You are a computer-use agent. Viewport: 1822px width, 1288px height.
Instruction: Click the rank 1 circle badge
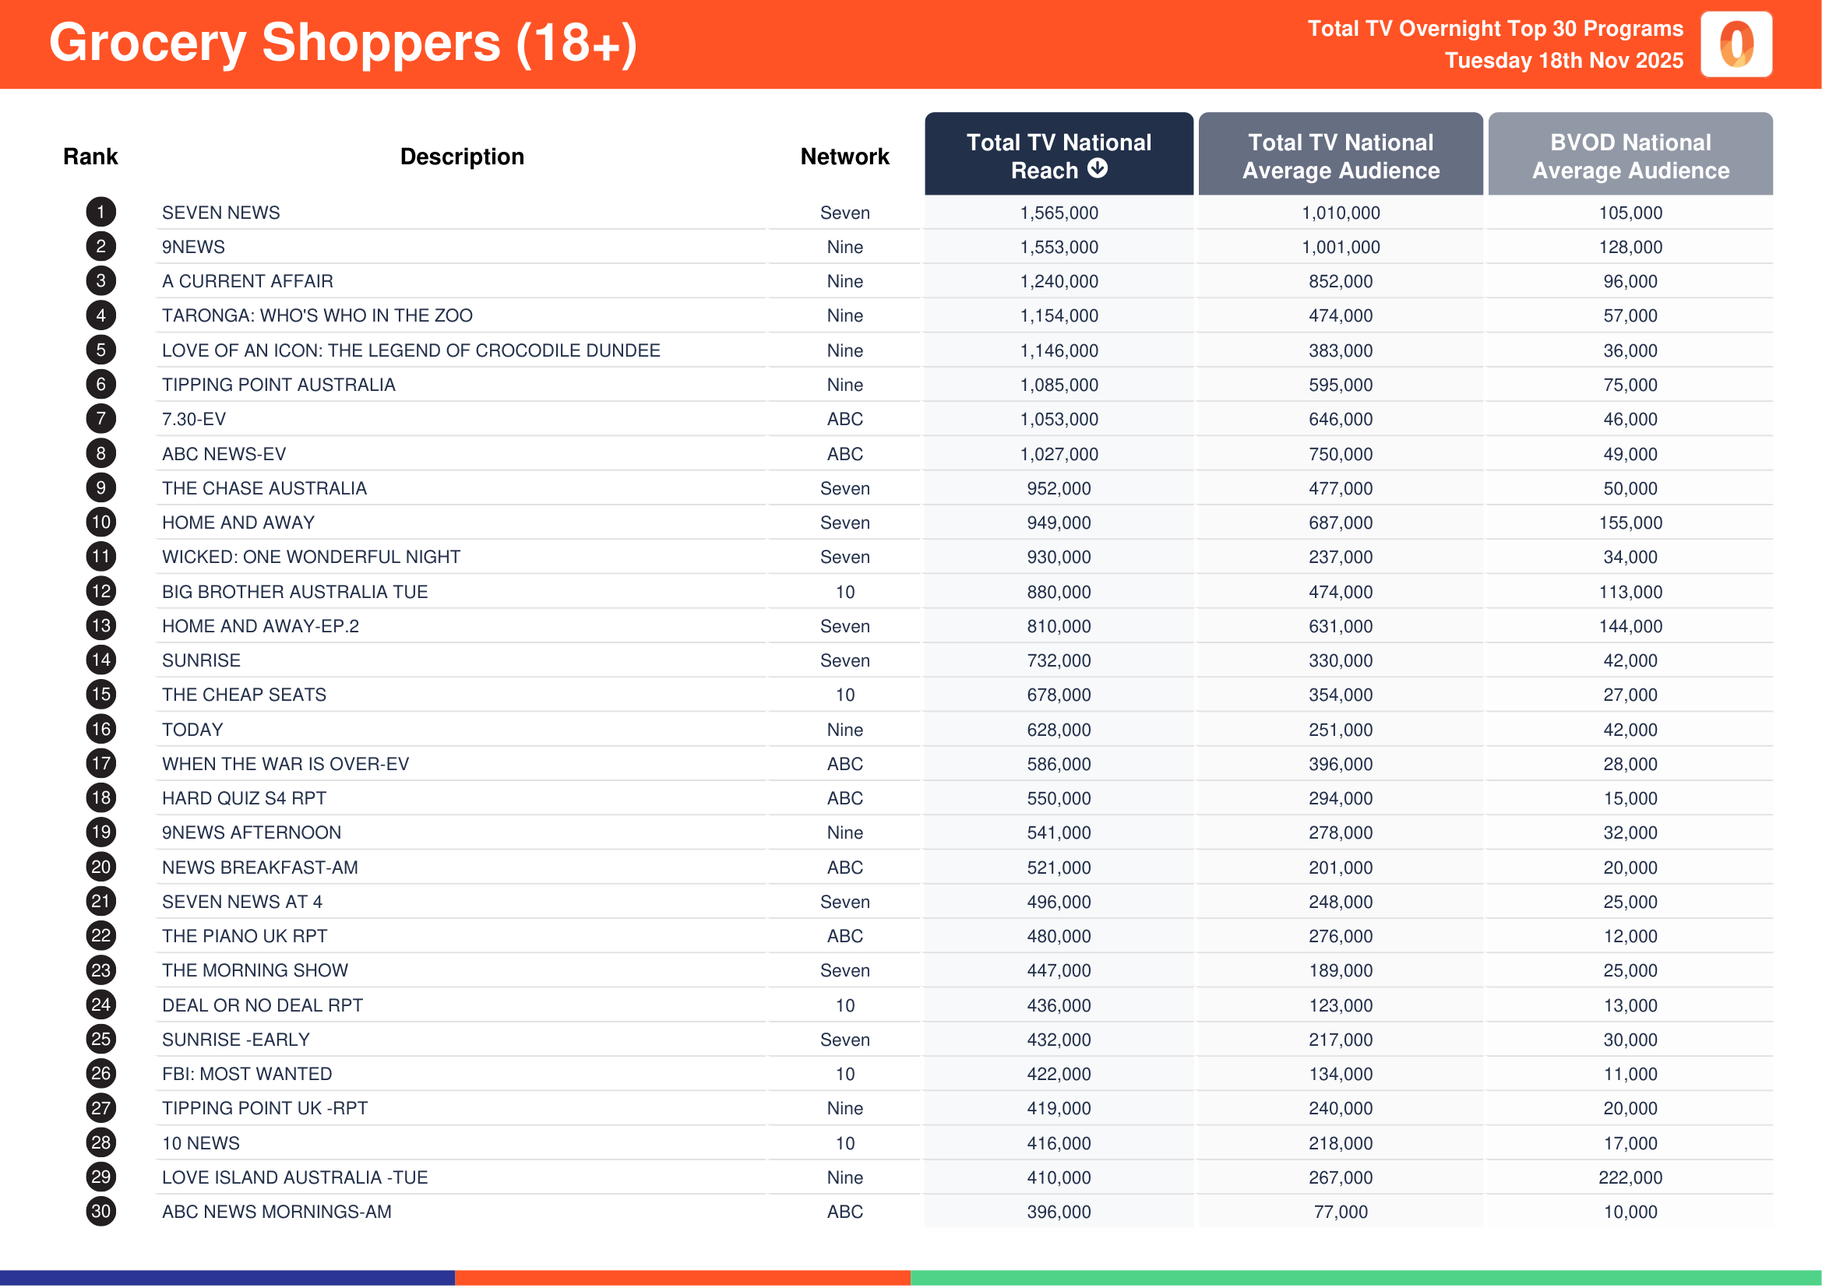[100, 213]
